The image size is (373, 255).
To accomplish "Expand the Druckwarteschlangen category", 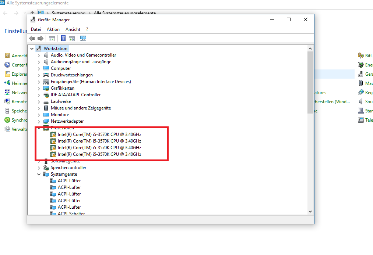I will click(39, 75).
